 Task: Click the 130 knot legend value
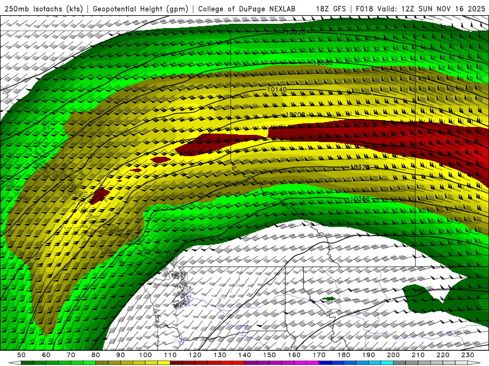[x=220, y=355]
